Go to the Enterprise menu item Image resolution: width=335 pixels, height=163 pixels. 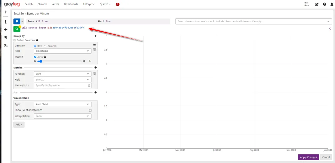click(x=89, y=4)
